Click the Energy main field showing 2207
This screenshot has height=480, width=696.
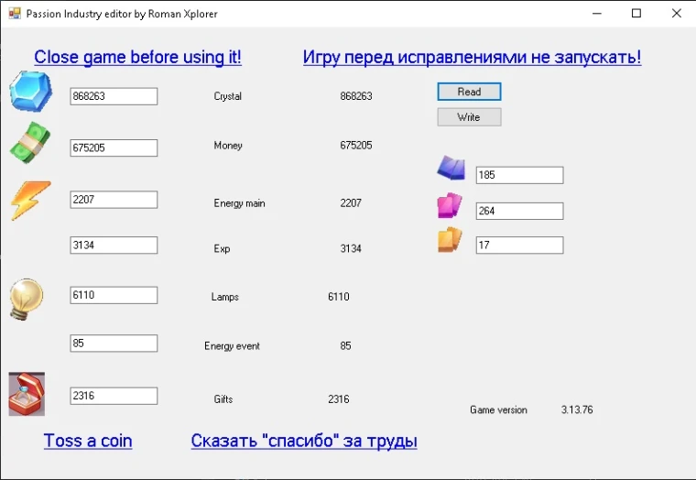(x=114, y=200)
